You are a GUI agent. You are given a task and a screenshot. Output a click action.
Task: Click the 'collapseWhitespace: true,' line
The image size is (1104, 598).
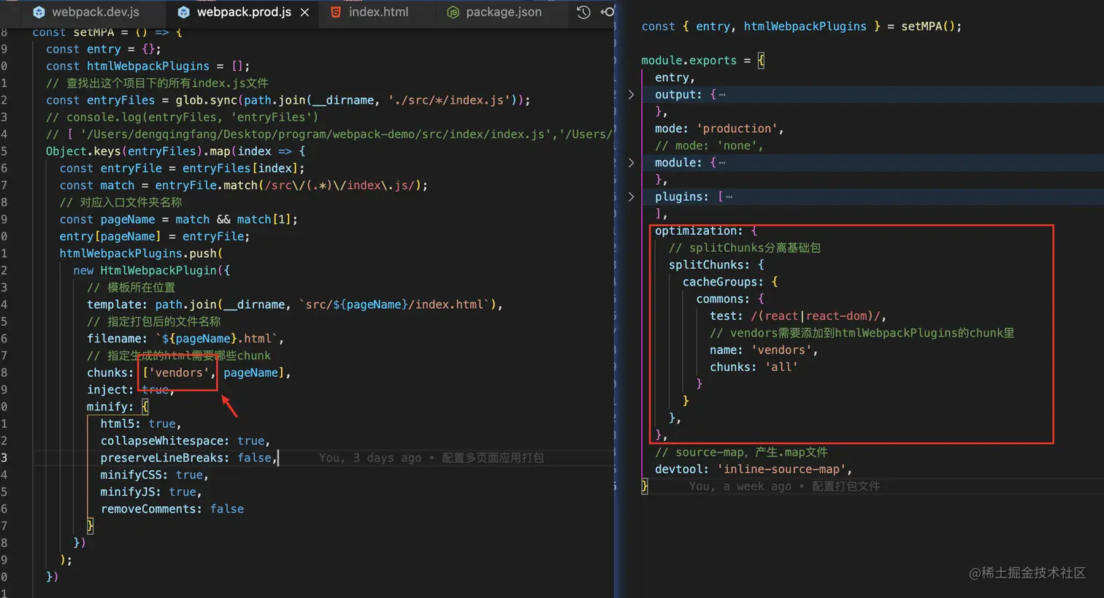coord(185,440)
